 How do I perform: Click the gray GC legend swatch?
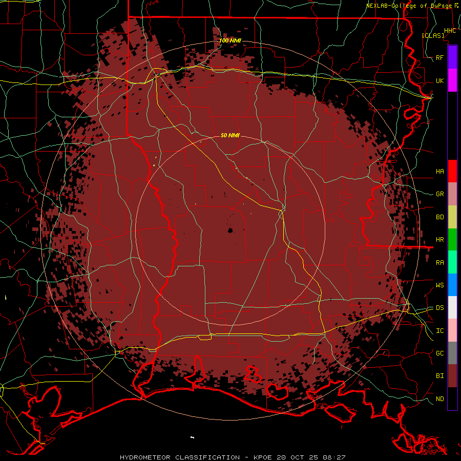(x=452, y=353)
